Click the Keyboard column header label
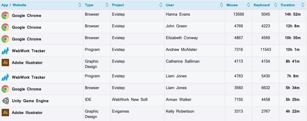 pyautogui.click(x=262, y=5)
